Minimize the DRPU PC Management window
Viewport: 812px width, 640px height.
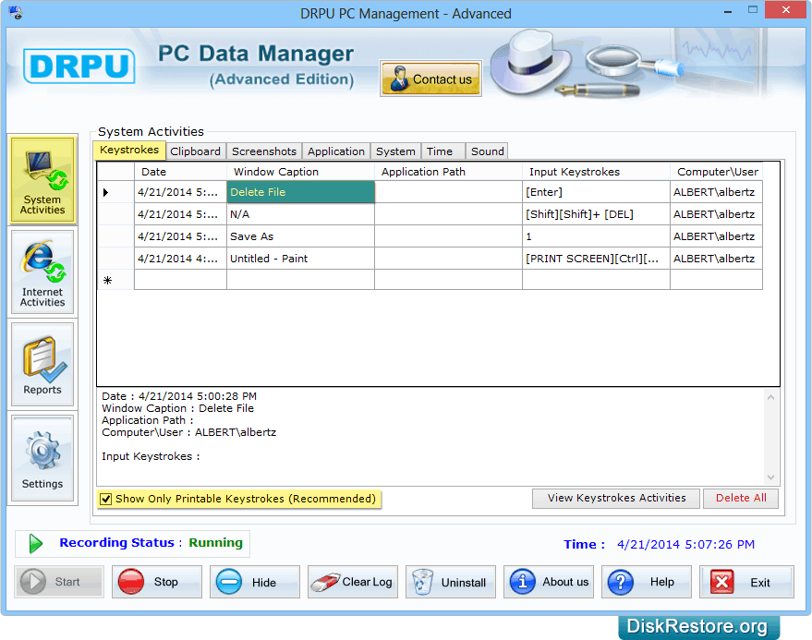728,11
